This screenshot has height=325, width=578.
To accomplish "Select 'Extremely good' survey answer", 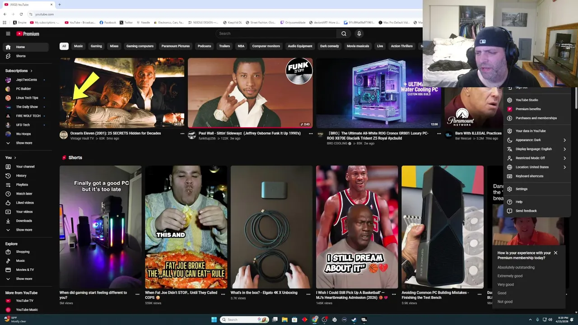I will point(510,276).
